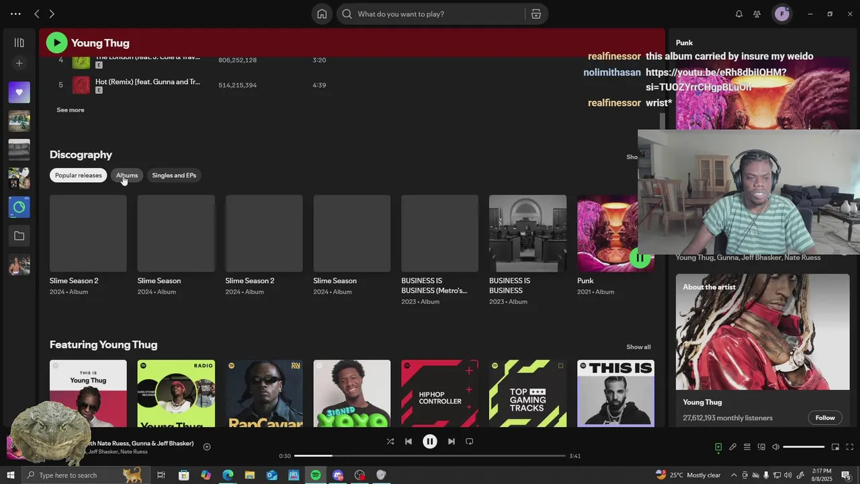
Task: Open the notifications bell
Action: point(739,13)
